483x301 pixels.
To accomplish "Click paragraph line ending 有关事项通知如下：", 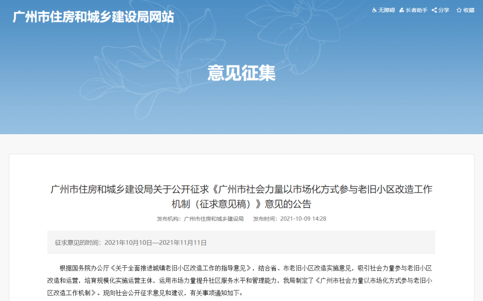I will pyautogui.click(x=145, y=293).
